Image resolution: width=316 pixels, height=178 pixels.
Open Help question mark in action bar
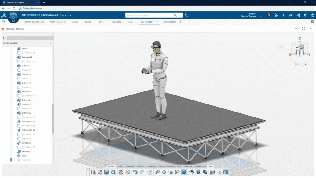pyautogui.click(x=150, y=172)
